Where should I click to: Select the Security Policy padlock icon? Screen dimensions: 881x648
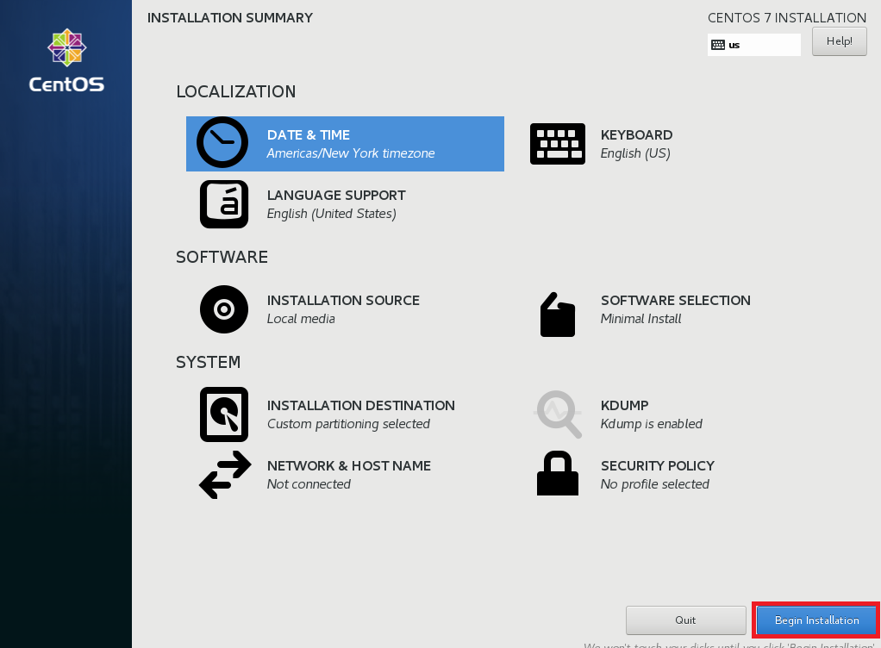[x=557, y=475]
